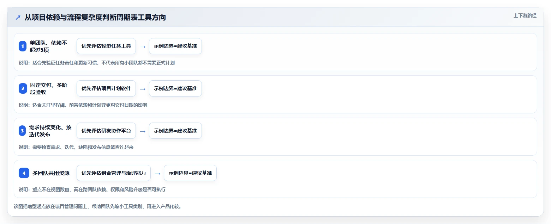This screenshot has width=551, height=224.
Task: Click 示例边界=建议基准 in the 多团队共用资源 row
Action: coord(190,173)
